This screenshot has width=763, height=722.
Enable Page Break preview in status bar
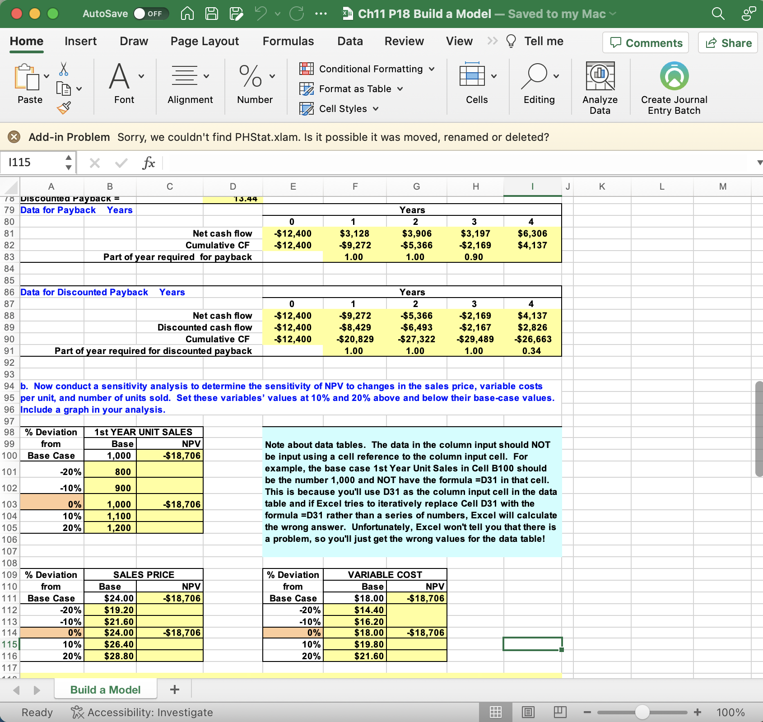[x=560, y=713]
